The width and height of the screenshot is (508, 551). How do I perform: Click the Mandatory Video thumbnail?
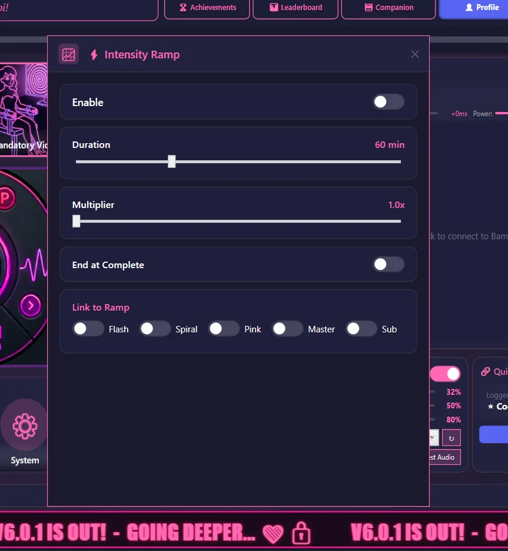24,110
